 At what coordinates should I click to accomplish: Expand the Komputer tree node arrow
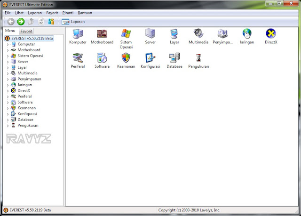8,44
